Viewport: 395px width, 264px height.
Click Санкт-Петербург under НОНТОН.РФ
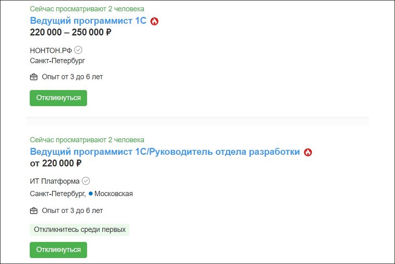pyautogui.click(x=57, y=61)
